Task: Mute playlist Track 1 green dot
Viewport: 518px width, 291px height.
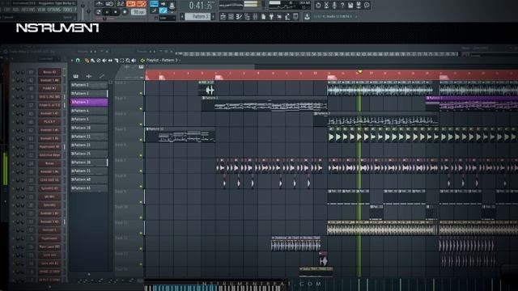Action: coord(141,94)
